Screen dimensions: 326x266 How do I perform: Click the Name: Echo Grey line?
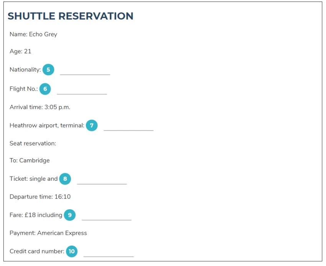[x=33, y=34]
